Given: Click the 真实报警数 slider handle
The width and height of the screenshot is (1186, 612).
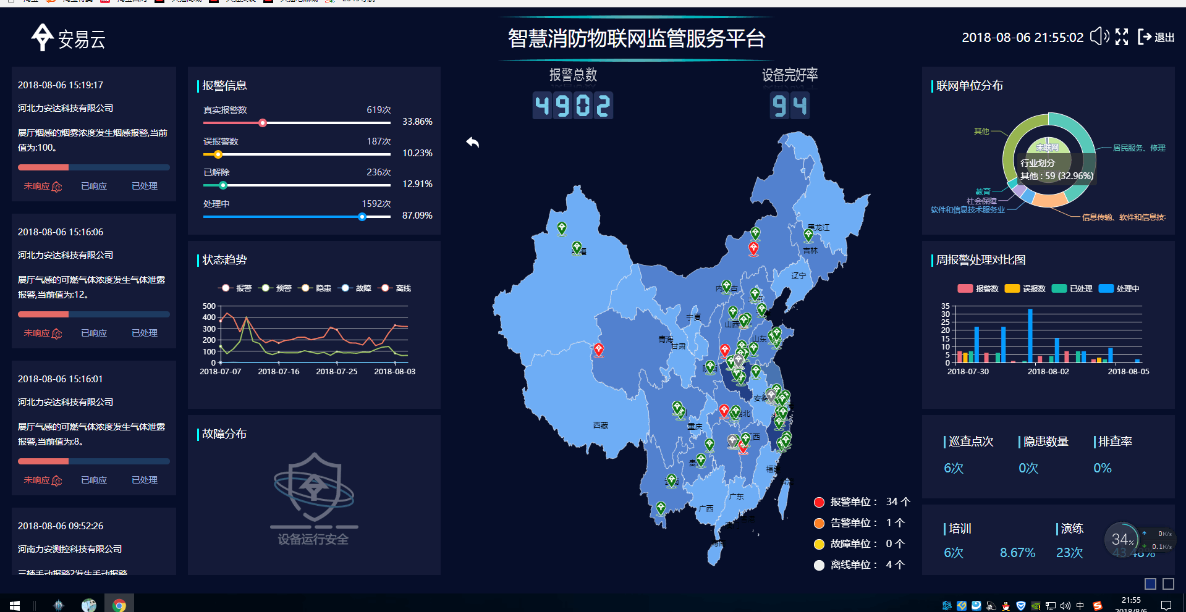Looking at the screenshot, I should (263, 123).
